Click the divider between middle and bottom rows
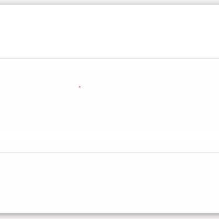This screenshot has width=219, height=219. pos(109,152)
